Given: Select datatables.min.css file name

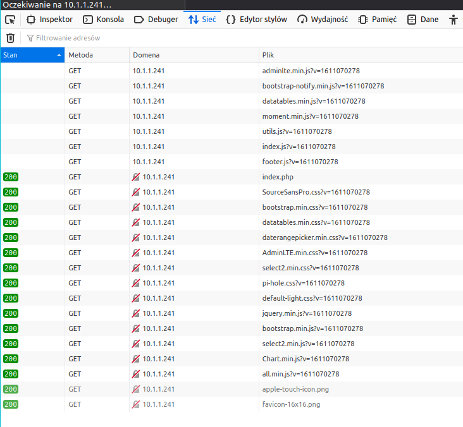Looking at the screenshot, I should click(316, 222).
